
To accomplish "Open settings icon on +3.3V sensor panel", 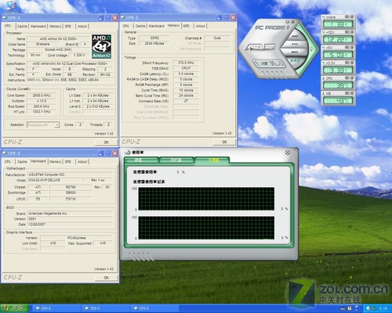I will [347, 63].
